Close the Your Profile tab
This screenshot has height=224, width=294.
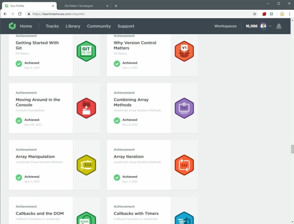click(x=53, y=6)
